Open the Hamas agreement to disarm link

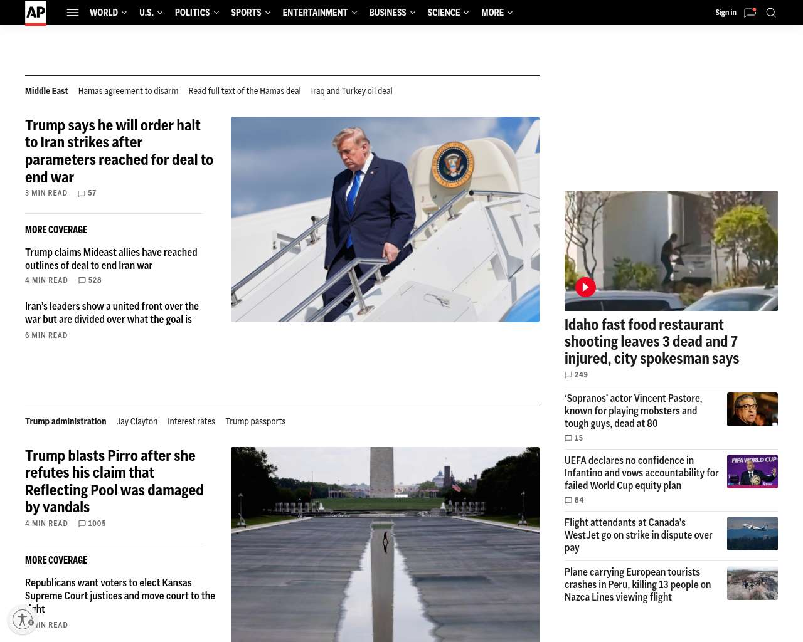coord(128,91)
